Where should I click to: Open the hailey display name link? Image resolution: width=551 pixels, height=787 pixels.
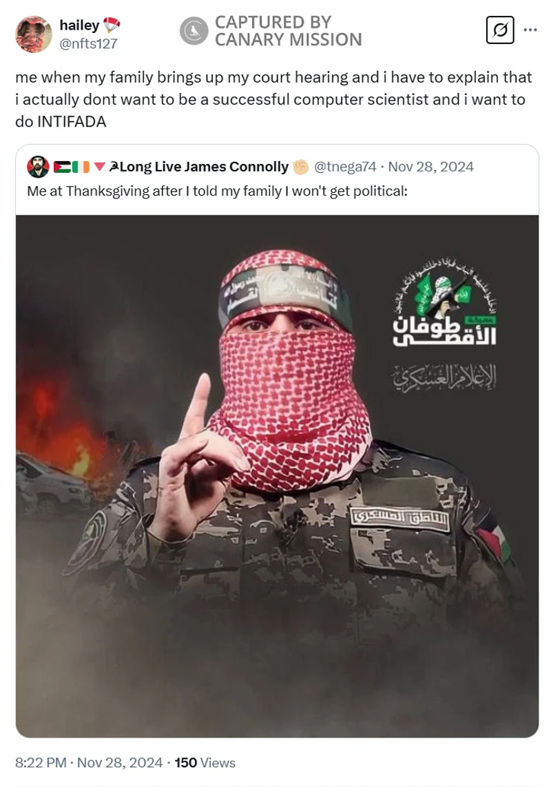(79, 25)
